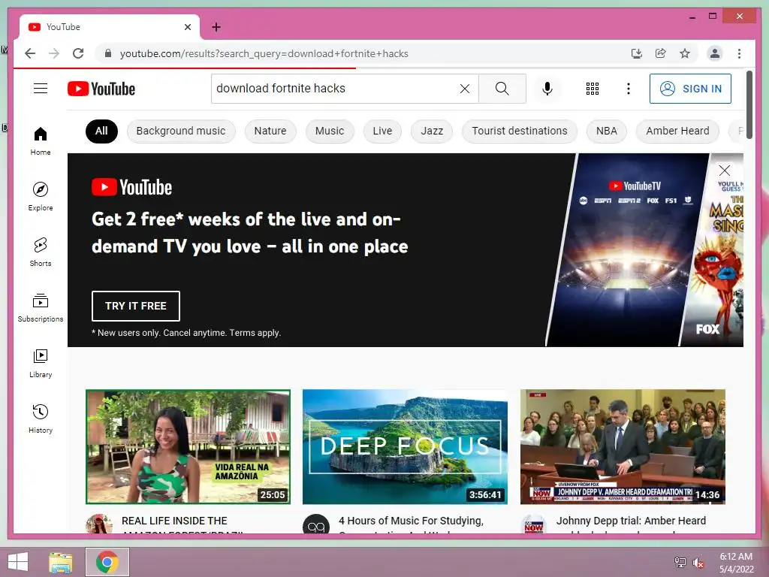Open a new tab with the plus button
This screenshot has height=577, width=769.
[x=216, y=27]
